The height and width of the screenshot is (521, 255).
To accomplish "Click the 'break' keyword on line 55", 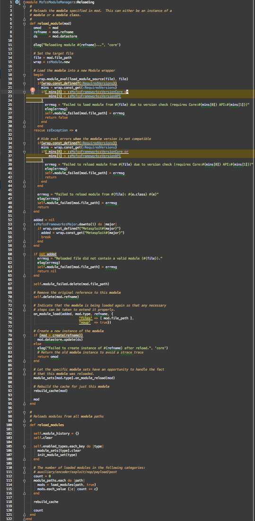I will point(46,237).
